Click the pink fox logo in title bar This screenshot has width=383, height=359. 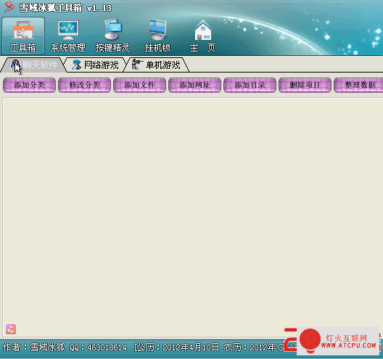[9, 7]
